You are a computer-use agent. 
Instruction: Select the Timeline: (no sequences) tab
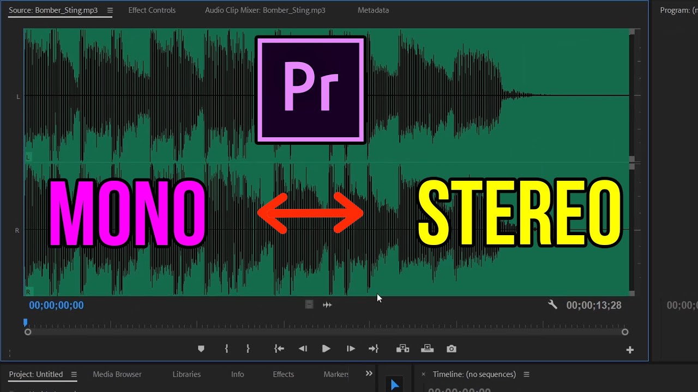tap(474, 375)
